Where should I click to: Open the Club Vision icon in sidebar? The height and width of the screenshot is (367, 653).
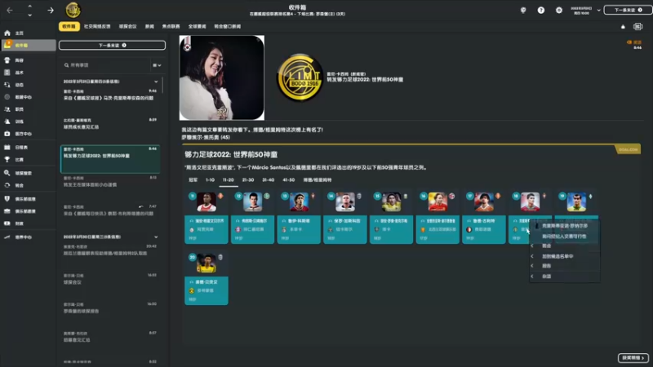click(x=7, y=211)
